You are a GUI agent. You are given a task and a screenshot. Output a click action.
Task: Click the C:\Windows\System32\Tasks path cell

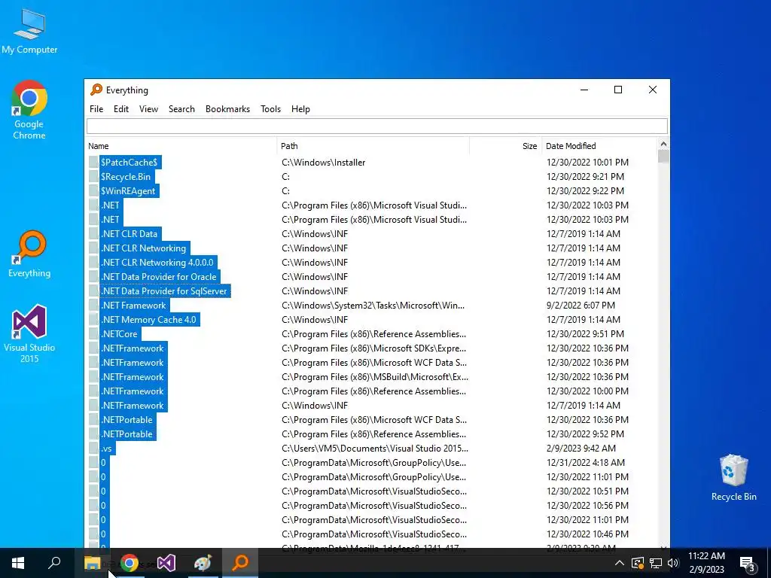(x=373, y=306)
